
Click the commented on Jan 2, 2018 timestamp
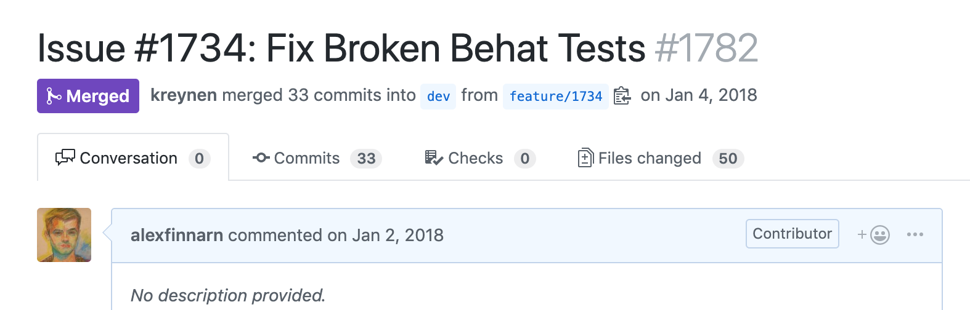click(x=385, y=235)
